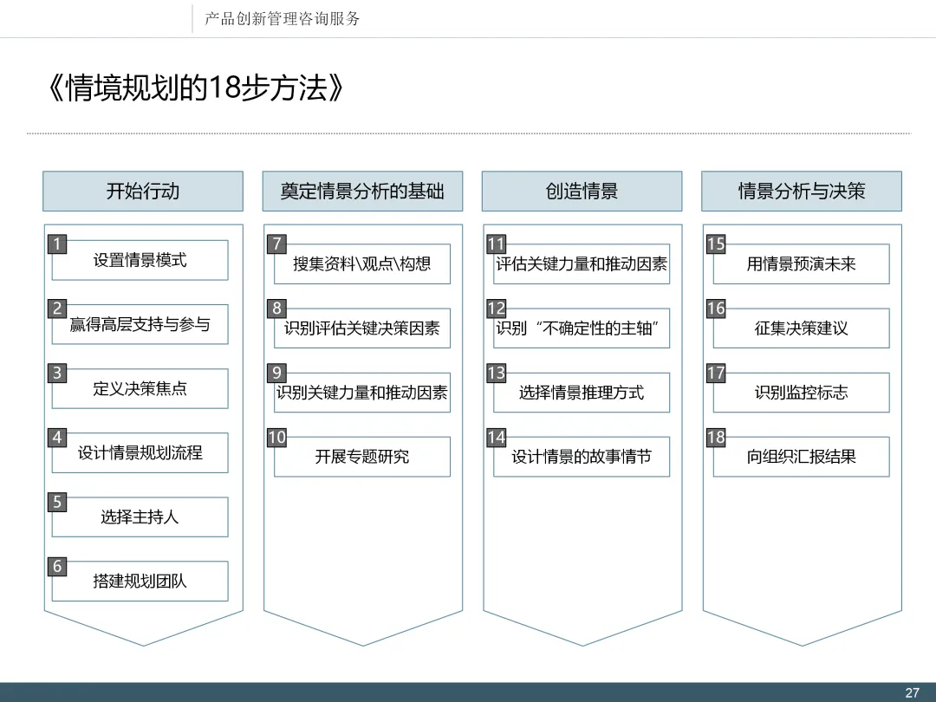Click the step box 评估关键力量和推动因素
The height and width of the screenshot is (702, 936).
click(582, 263)
